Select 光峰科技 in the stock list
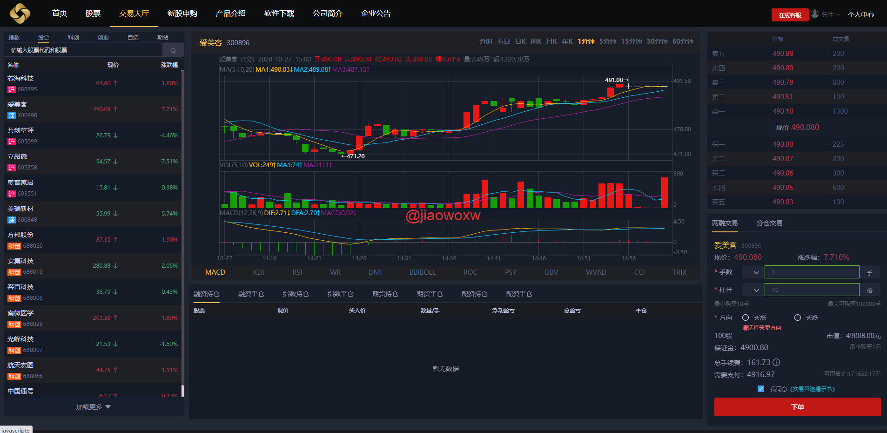The height and width of the screenshot is (433, 887). point(93,345)
